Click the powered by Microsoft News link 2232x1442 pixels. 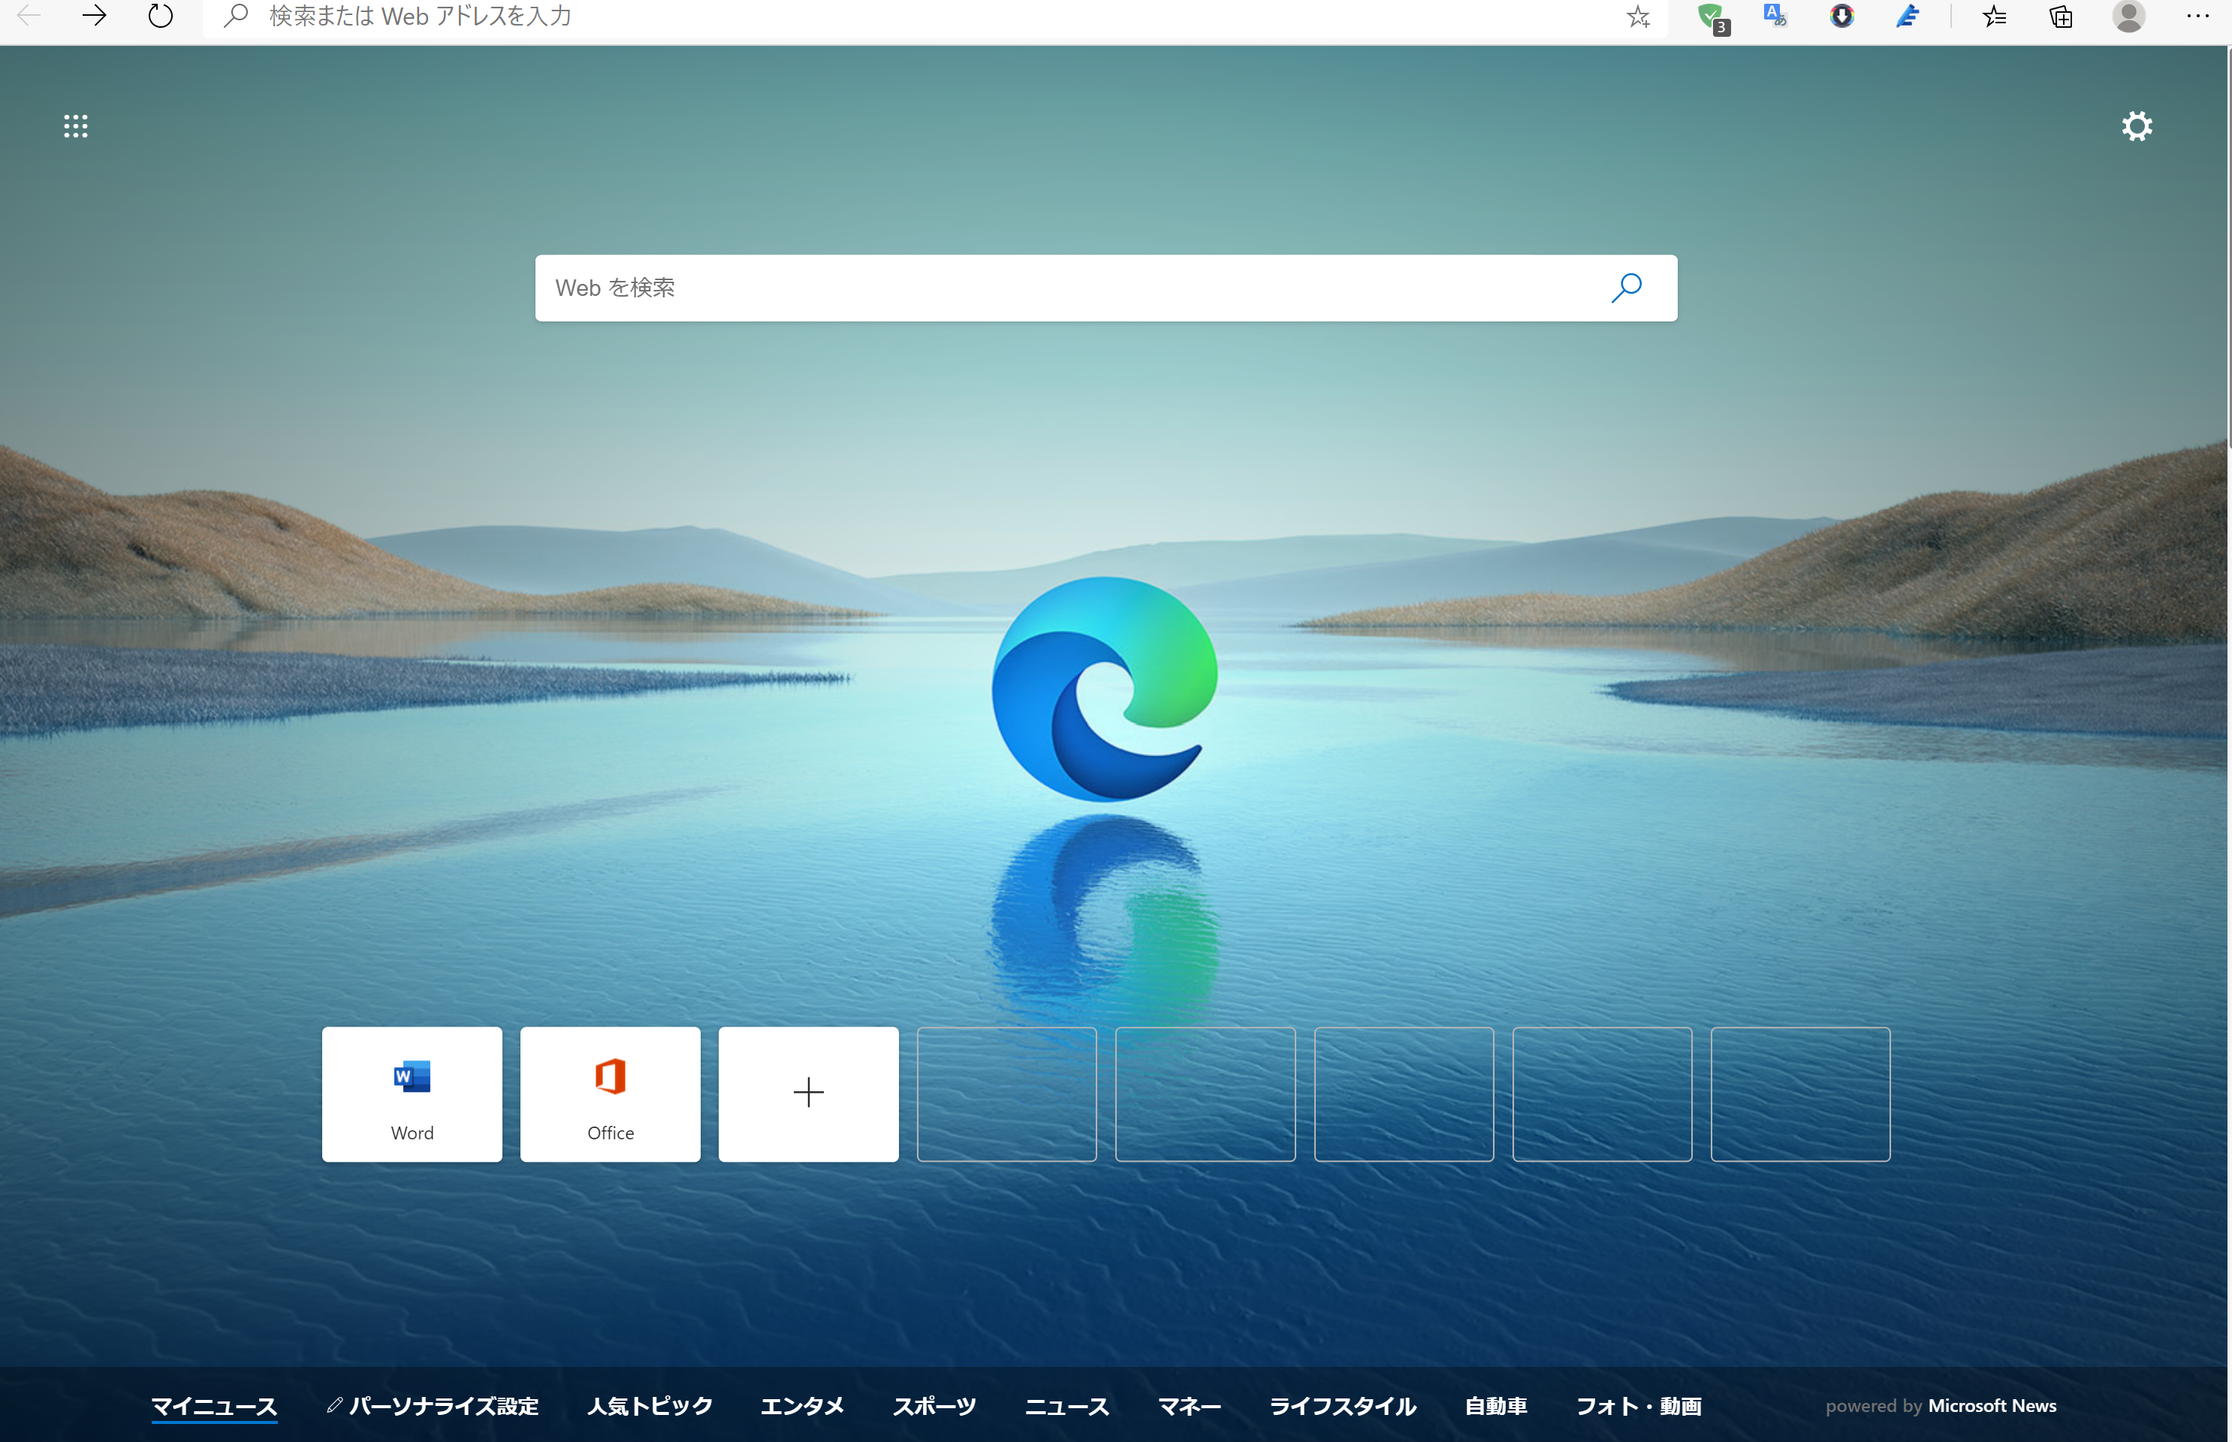tap(1941, 1405)
